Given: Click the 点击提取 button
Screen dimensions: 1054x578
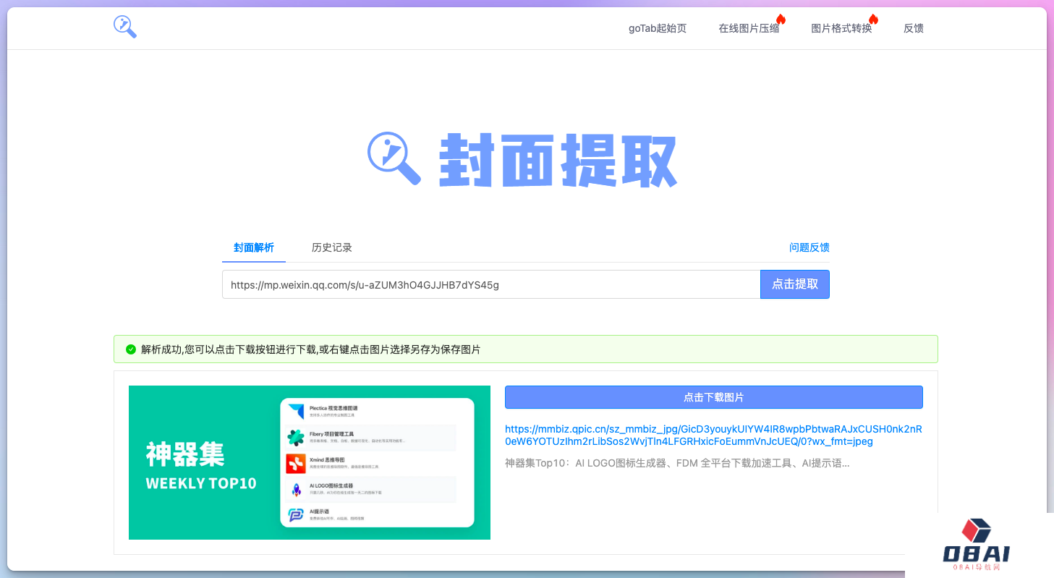Looking at the screenshot, I should tap(795, 284).
